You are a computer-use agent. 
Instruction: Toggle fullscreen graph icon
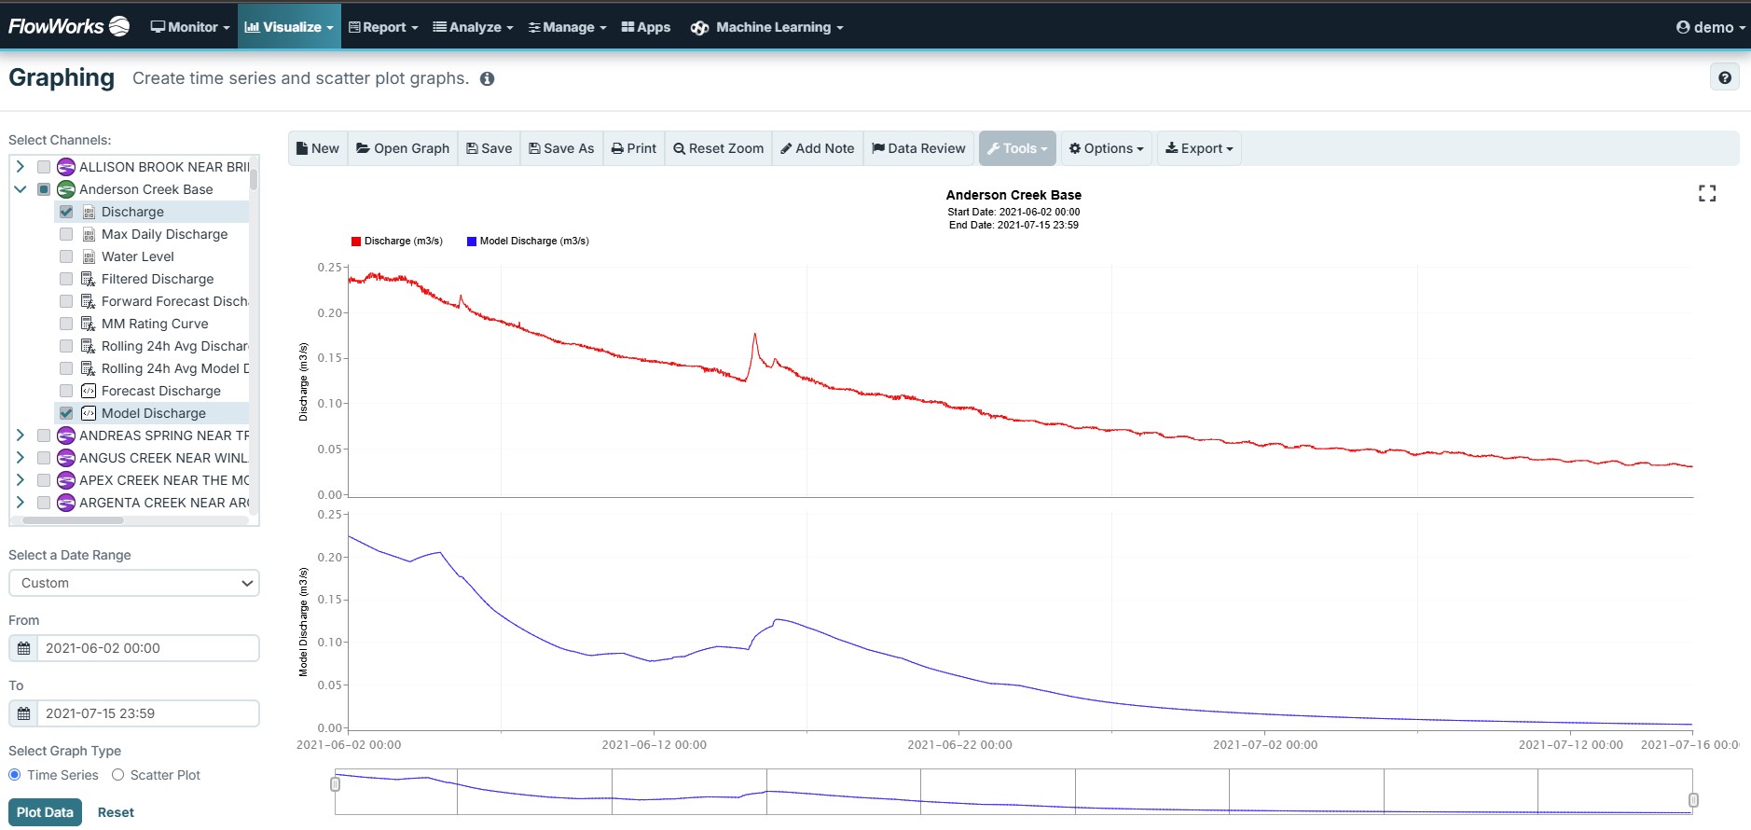(1707, 193)
